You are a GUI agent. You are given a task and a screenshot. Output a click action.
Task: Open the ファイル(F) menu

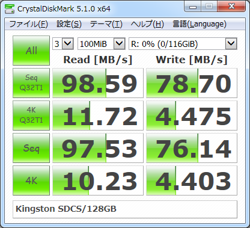click(28, 24)
